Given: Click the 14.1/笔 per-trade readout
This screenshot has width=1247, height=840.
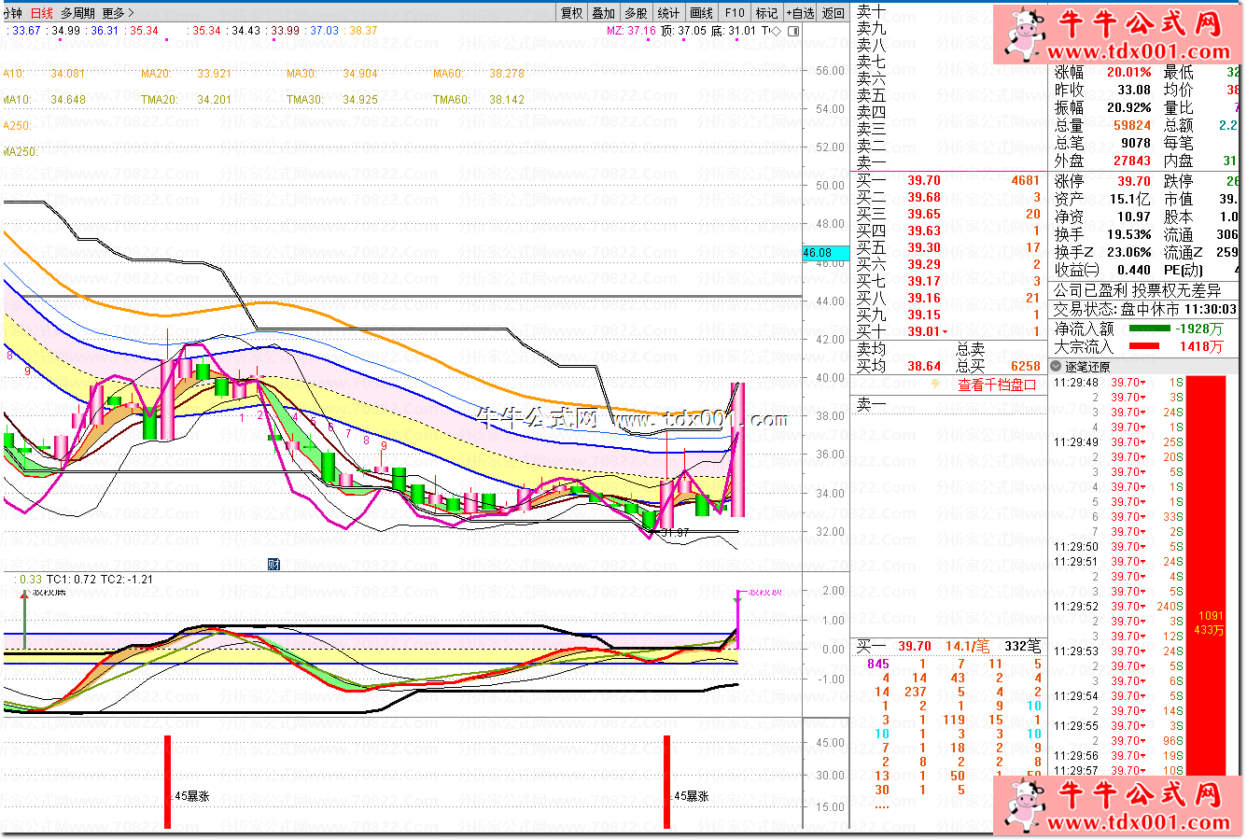Looking at the screenshot, I should 967,646.
